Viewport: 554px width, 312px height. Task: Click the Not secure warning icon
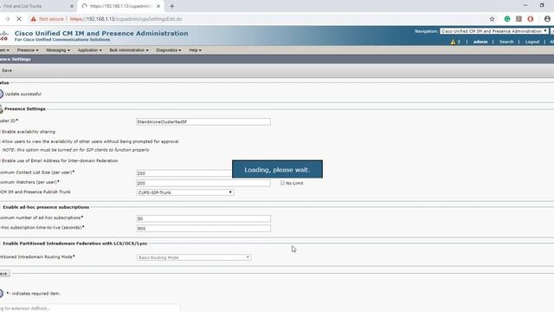33,19
